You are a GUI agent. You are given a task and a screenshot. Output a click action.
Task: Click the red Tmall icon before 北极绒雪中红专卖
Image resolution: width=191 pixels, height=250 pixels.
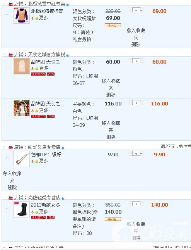[11, 4]
